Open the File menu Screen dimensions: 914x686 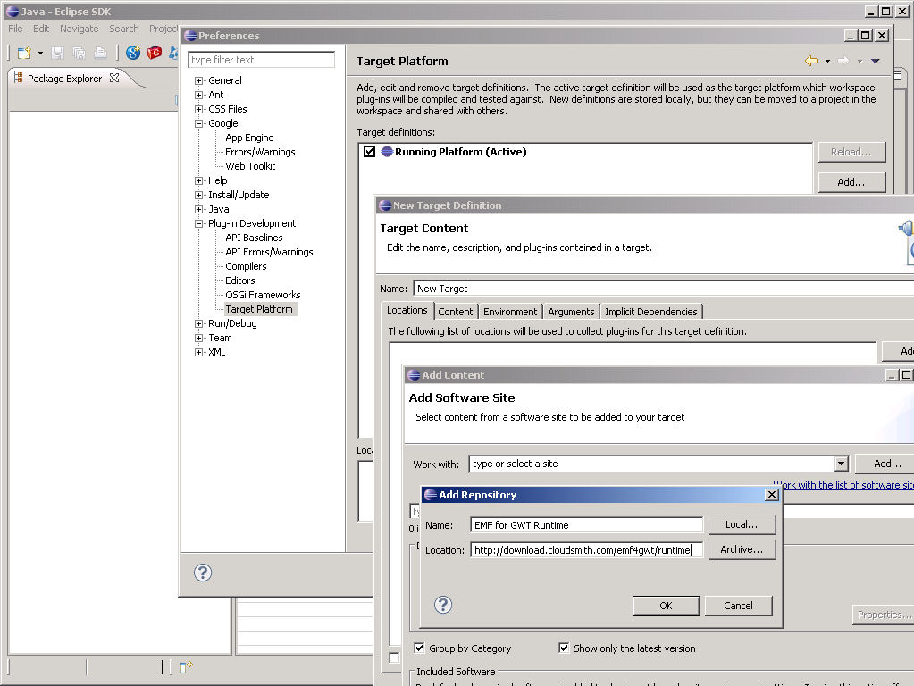15,29
